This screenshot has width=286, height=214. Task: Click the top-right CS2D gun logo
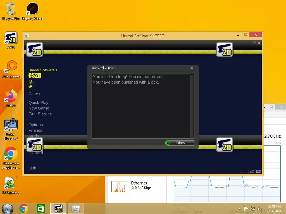tap(225, 50)
